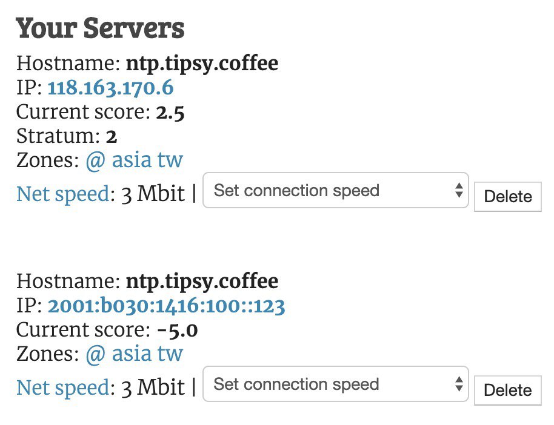Click the up-down arrows icon on the 118.163.170.6 server's speed selector

pos(459,190)
